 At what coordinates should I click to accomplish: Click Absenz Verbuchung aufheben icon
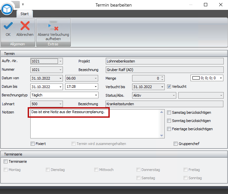click(53, 26)
